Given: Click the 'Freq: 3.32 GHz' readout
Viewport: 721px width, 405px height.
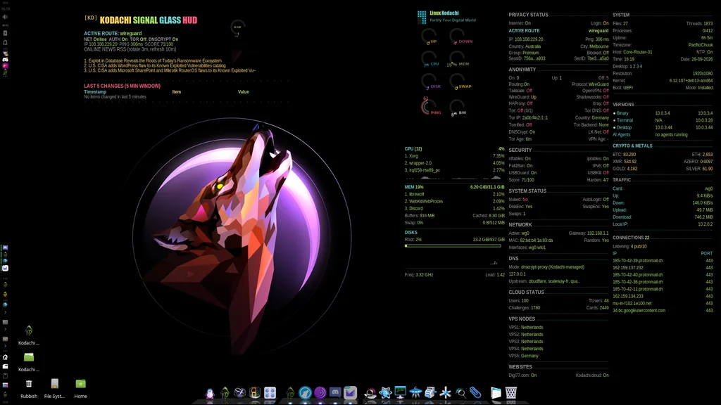Looking at the screenshot, I should pos(418,275).
